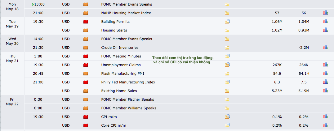
Task: Click the red impact icon for Building Permits
Action: tap(86, 22)
